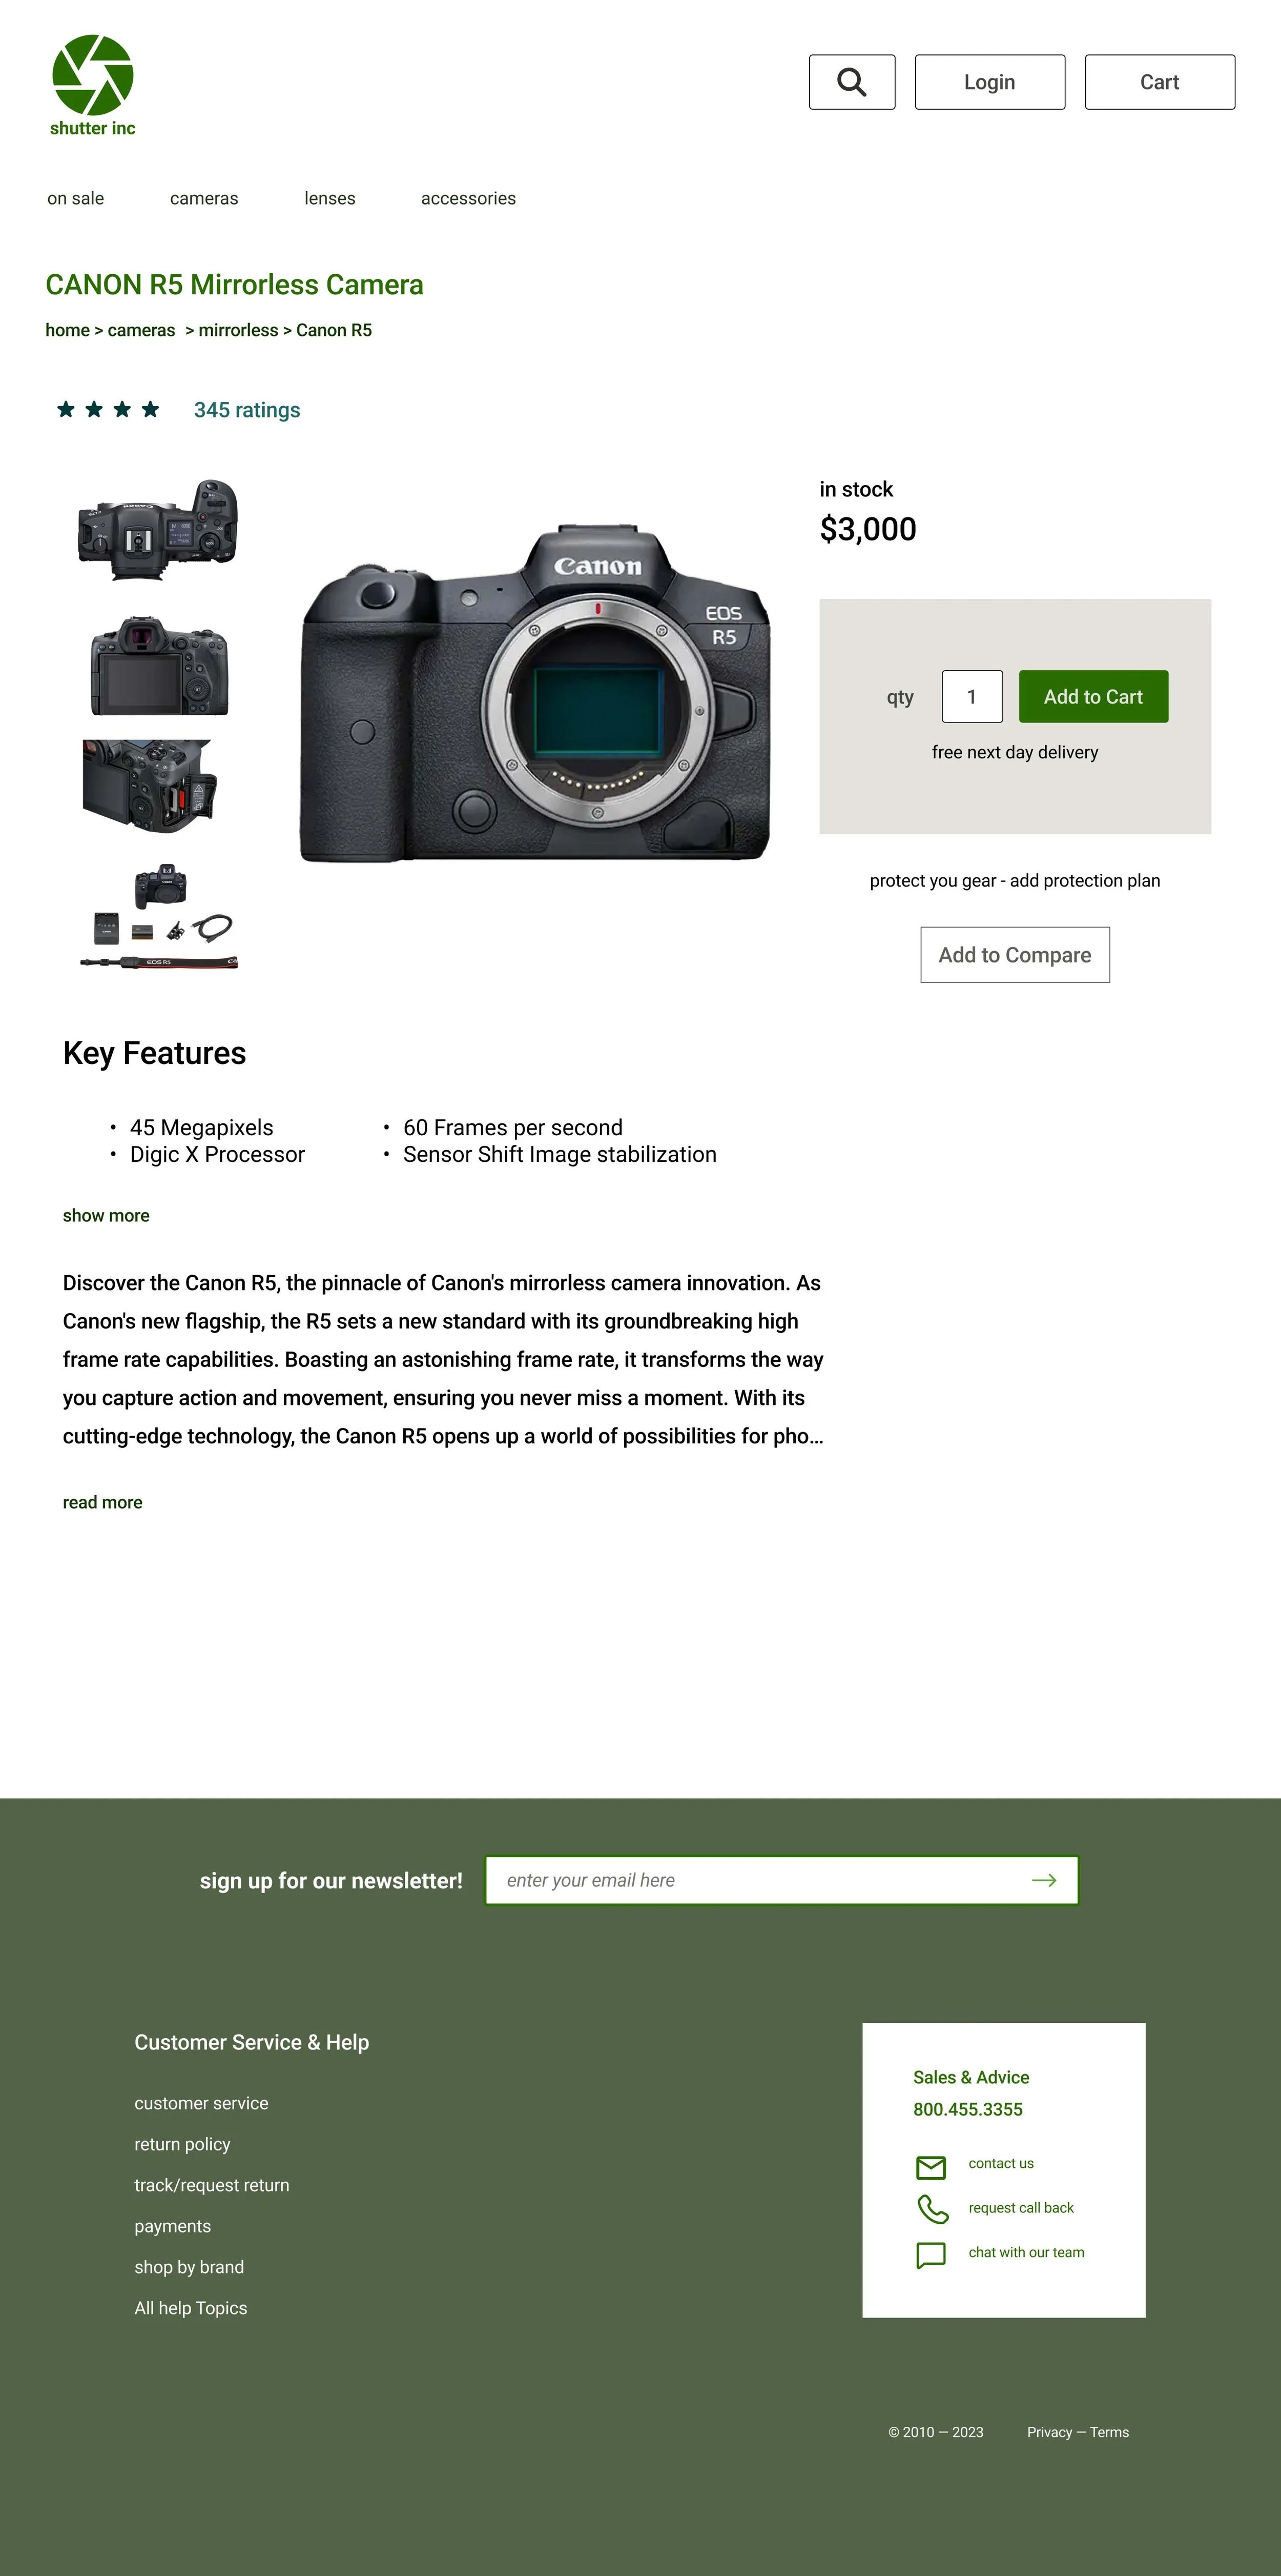This screenshot has width=1281, height=2576.
Task: Click the star rating icons
Action: coord(108,409)
